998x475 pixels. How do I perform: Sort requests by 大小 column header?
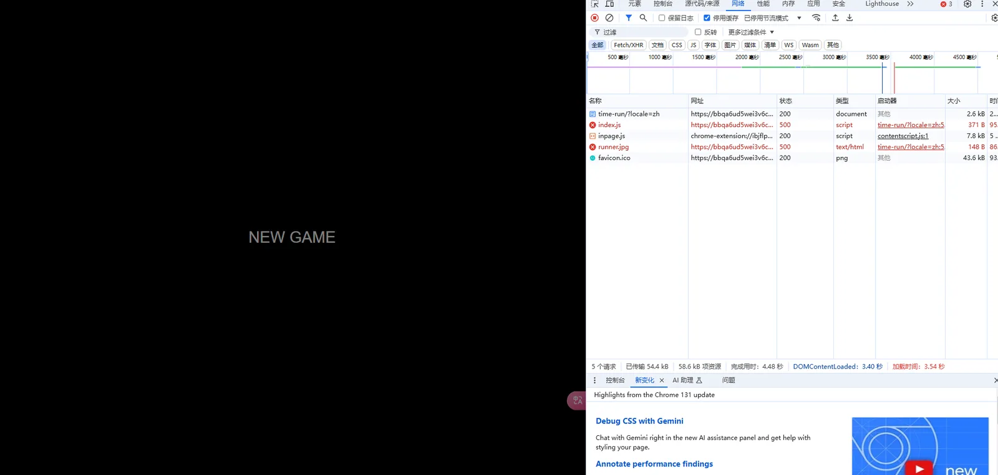tap(966, 101)
